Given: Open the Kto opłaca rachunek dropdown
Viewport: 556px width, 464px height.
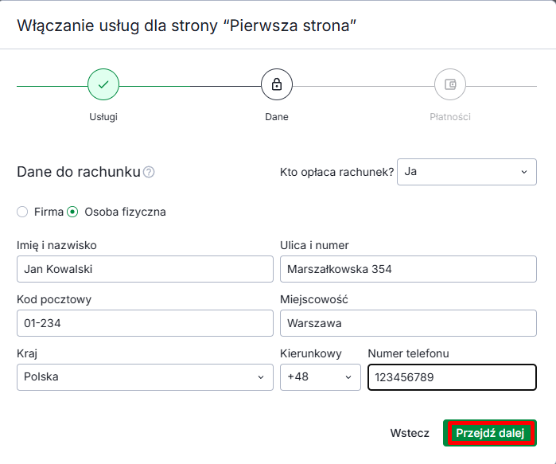Looking at the screenshot, I should click(x=466, y=172).
